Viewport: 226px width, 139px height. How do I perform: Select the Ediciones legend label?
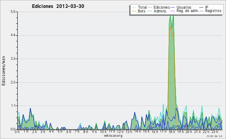coord(162,7)
